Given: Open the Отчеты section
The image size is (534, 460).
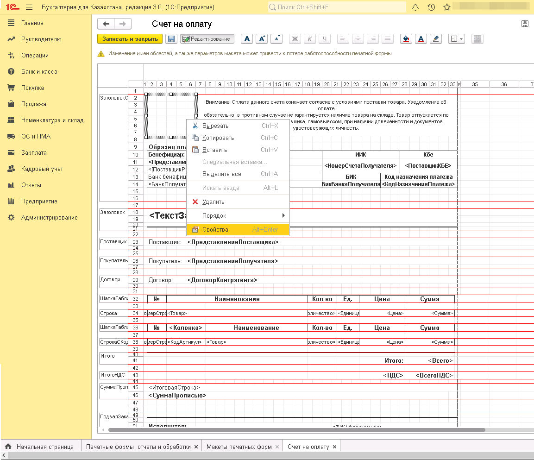Looking at the screenshot, I should coord(46,185).
